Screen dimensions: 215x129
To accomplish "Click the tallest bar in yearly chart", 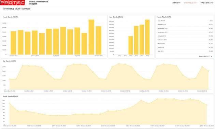I will pos(147,37).
